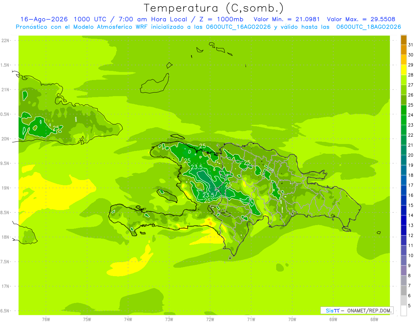Click the '74W' longitude axis label
The height and width of the screenshot is (324, 420).
click(128, 319)
